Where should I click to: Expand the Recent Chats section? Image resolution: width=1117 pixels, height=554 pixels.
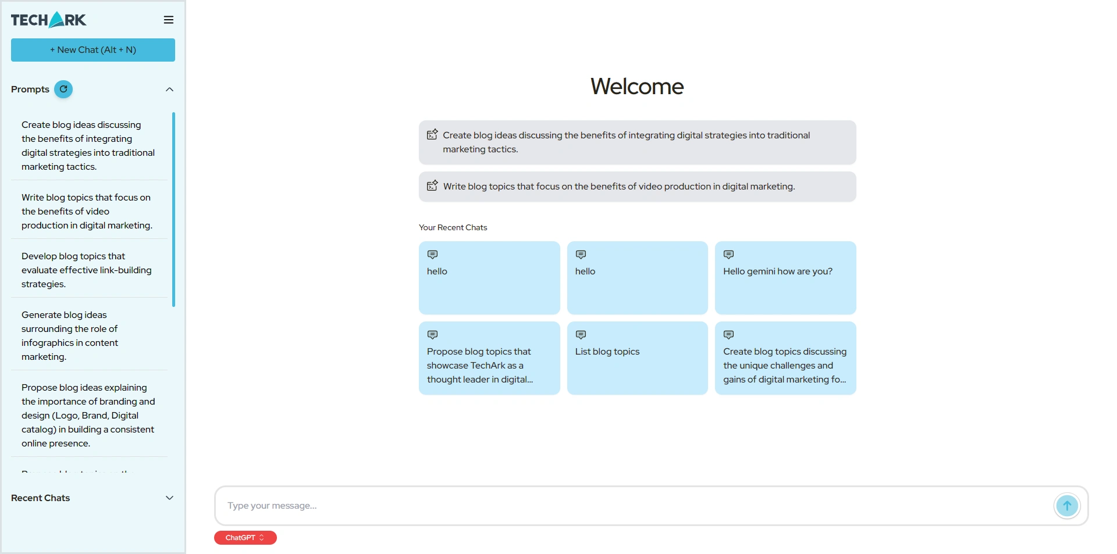(169, 498)
